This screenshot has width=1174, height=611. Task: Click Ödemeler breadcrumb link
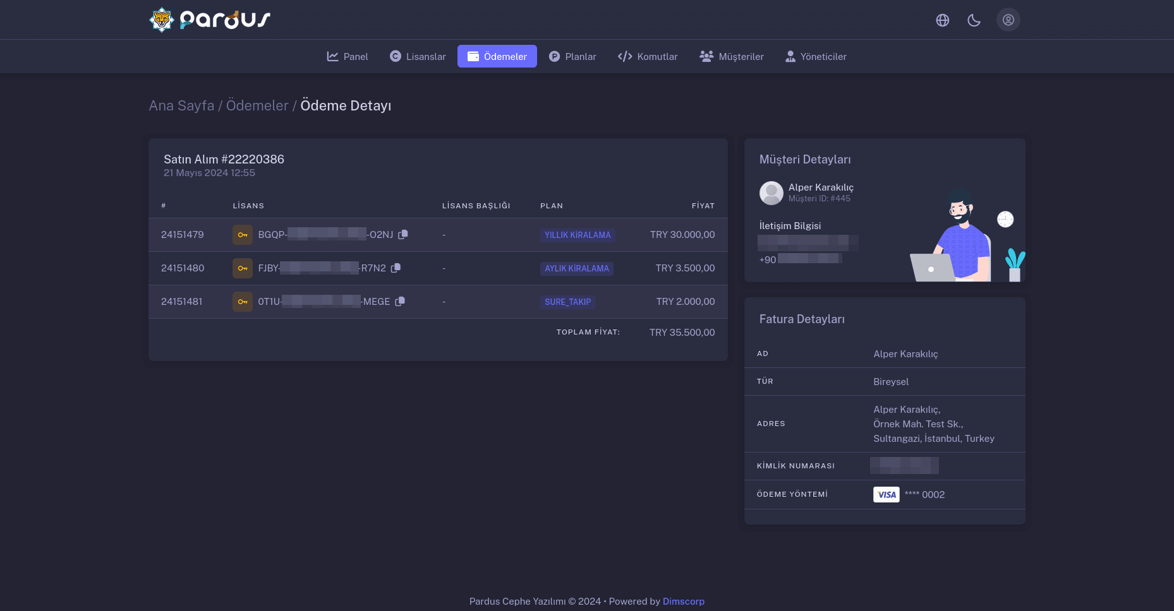[257, 105]
